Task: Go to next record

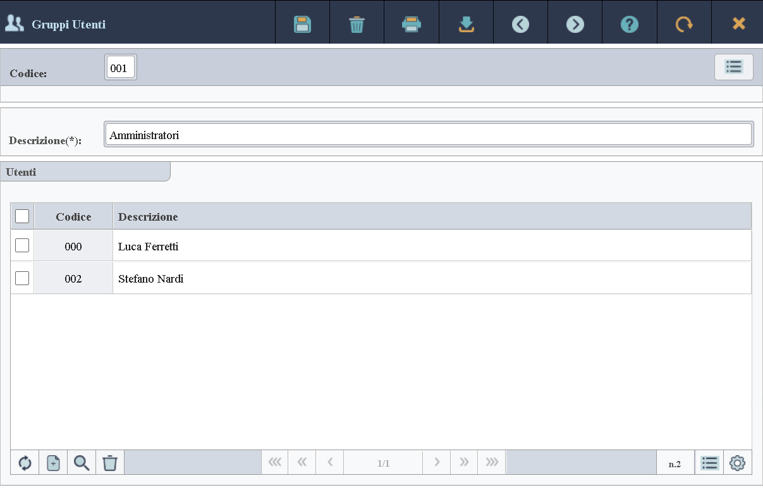Action: 575,25
